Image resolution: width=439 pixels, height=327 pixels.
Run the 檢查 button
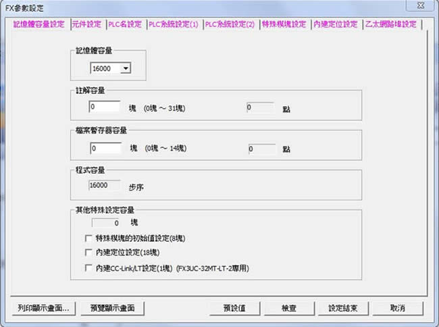pyautogui.click(x=288, y=307)
